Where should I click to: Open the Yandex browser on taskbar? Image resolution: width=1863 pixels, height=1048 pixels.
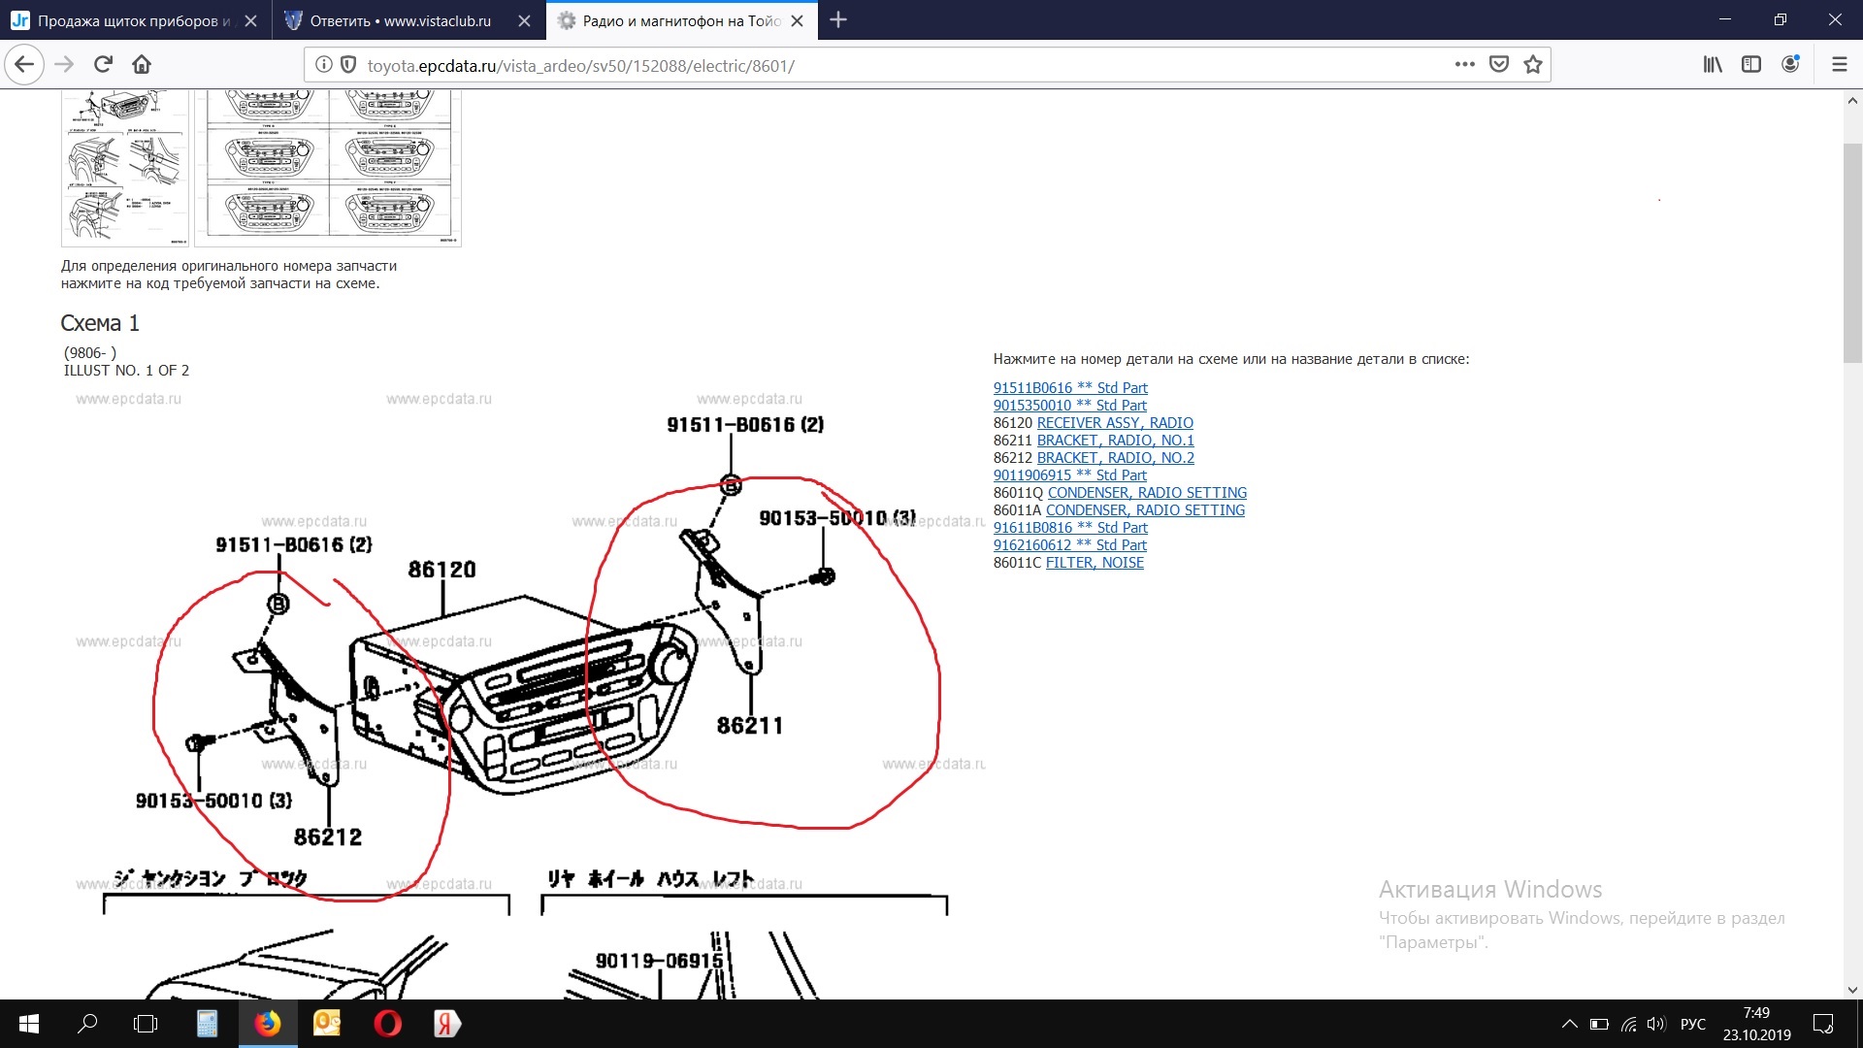446,1024
